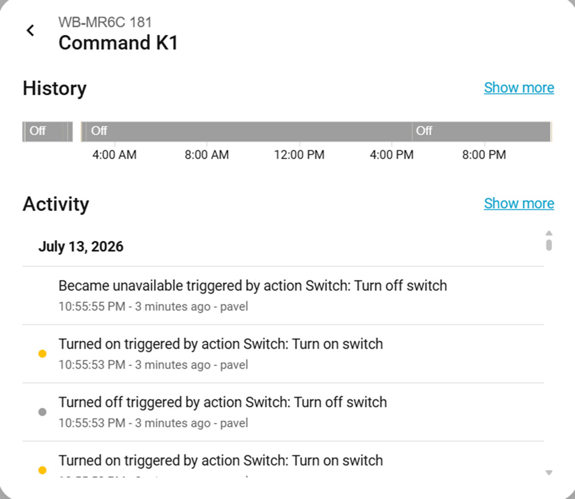Click the Command K1 title
575x499 pixels.
pyautogui.click(x=118, y=43)
